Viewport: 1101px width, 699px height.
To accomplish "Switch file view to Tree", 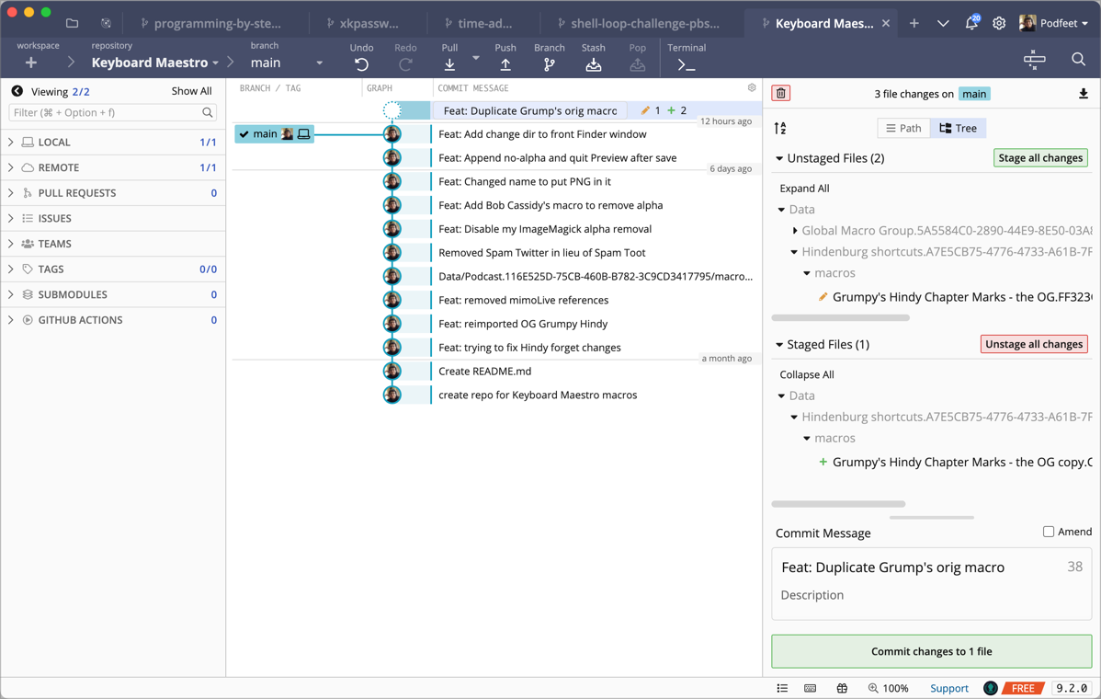I will click(x=958, y=128).
